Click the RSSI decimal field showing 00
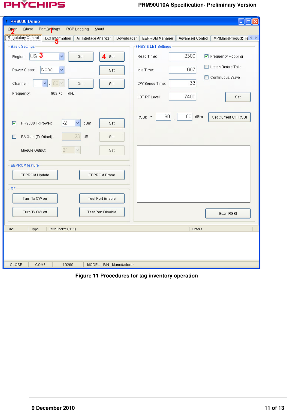Viewport: 287px width, 410px height. coord(185,117)
